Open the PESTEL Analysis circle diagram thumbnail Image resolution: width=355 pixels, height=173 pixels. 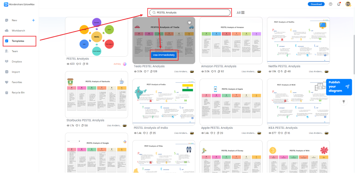pyautogui.click(x=97, y=36)
